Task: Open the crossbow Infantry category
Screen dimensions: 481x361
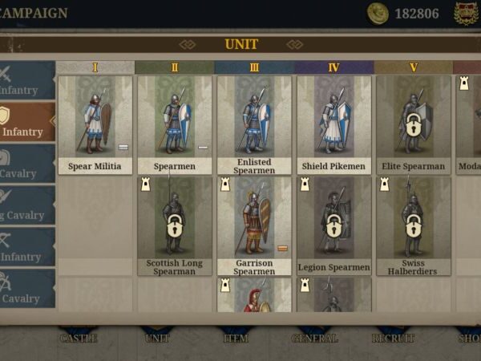Action: [x=27, y=247]
